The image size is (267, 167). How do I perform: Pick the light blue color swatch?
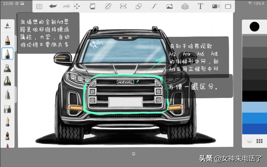pos(254,107)
